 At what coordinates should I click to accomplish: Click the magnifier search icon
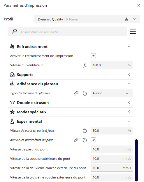point(14,31)
